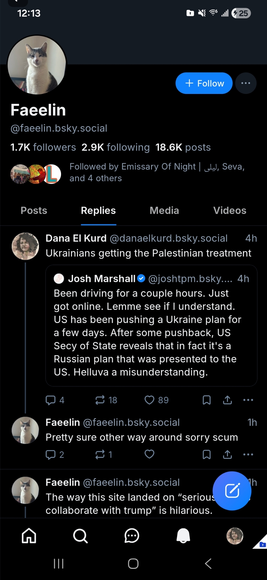Like Faeelin's 'Pretty sure other way around' reply
Screen dimensions: 267x580
(150, 454)
